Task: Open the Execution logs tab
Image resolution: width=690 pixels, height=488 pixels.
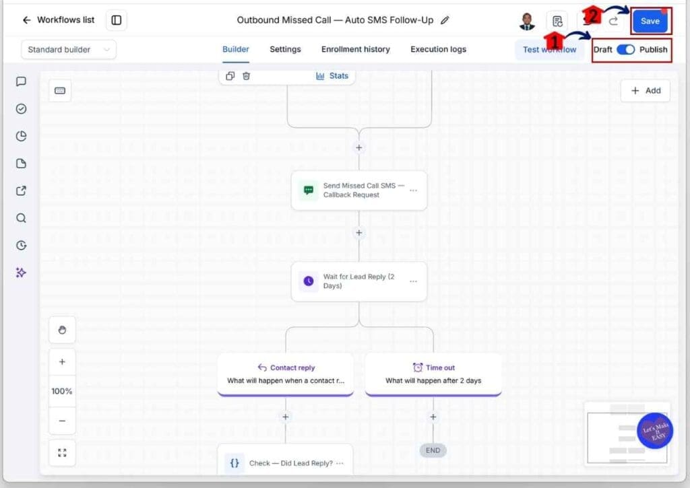Action: (x=438, y=49)
